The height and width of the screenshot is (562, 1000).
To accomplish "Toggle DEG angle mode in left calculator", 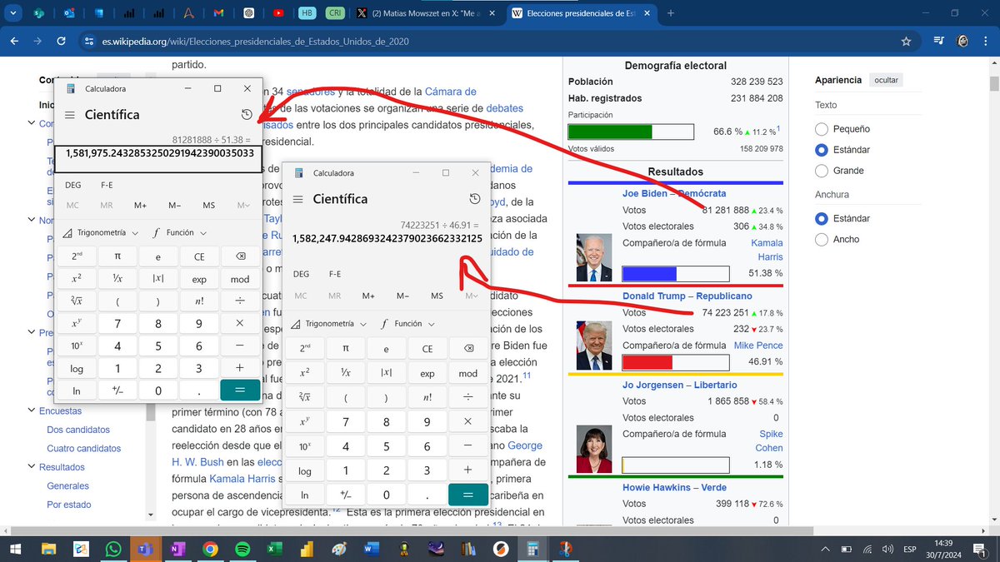I will pyautogui.click(x=72, y=185).
